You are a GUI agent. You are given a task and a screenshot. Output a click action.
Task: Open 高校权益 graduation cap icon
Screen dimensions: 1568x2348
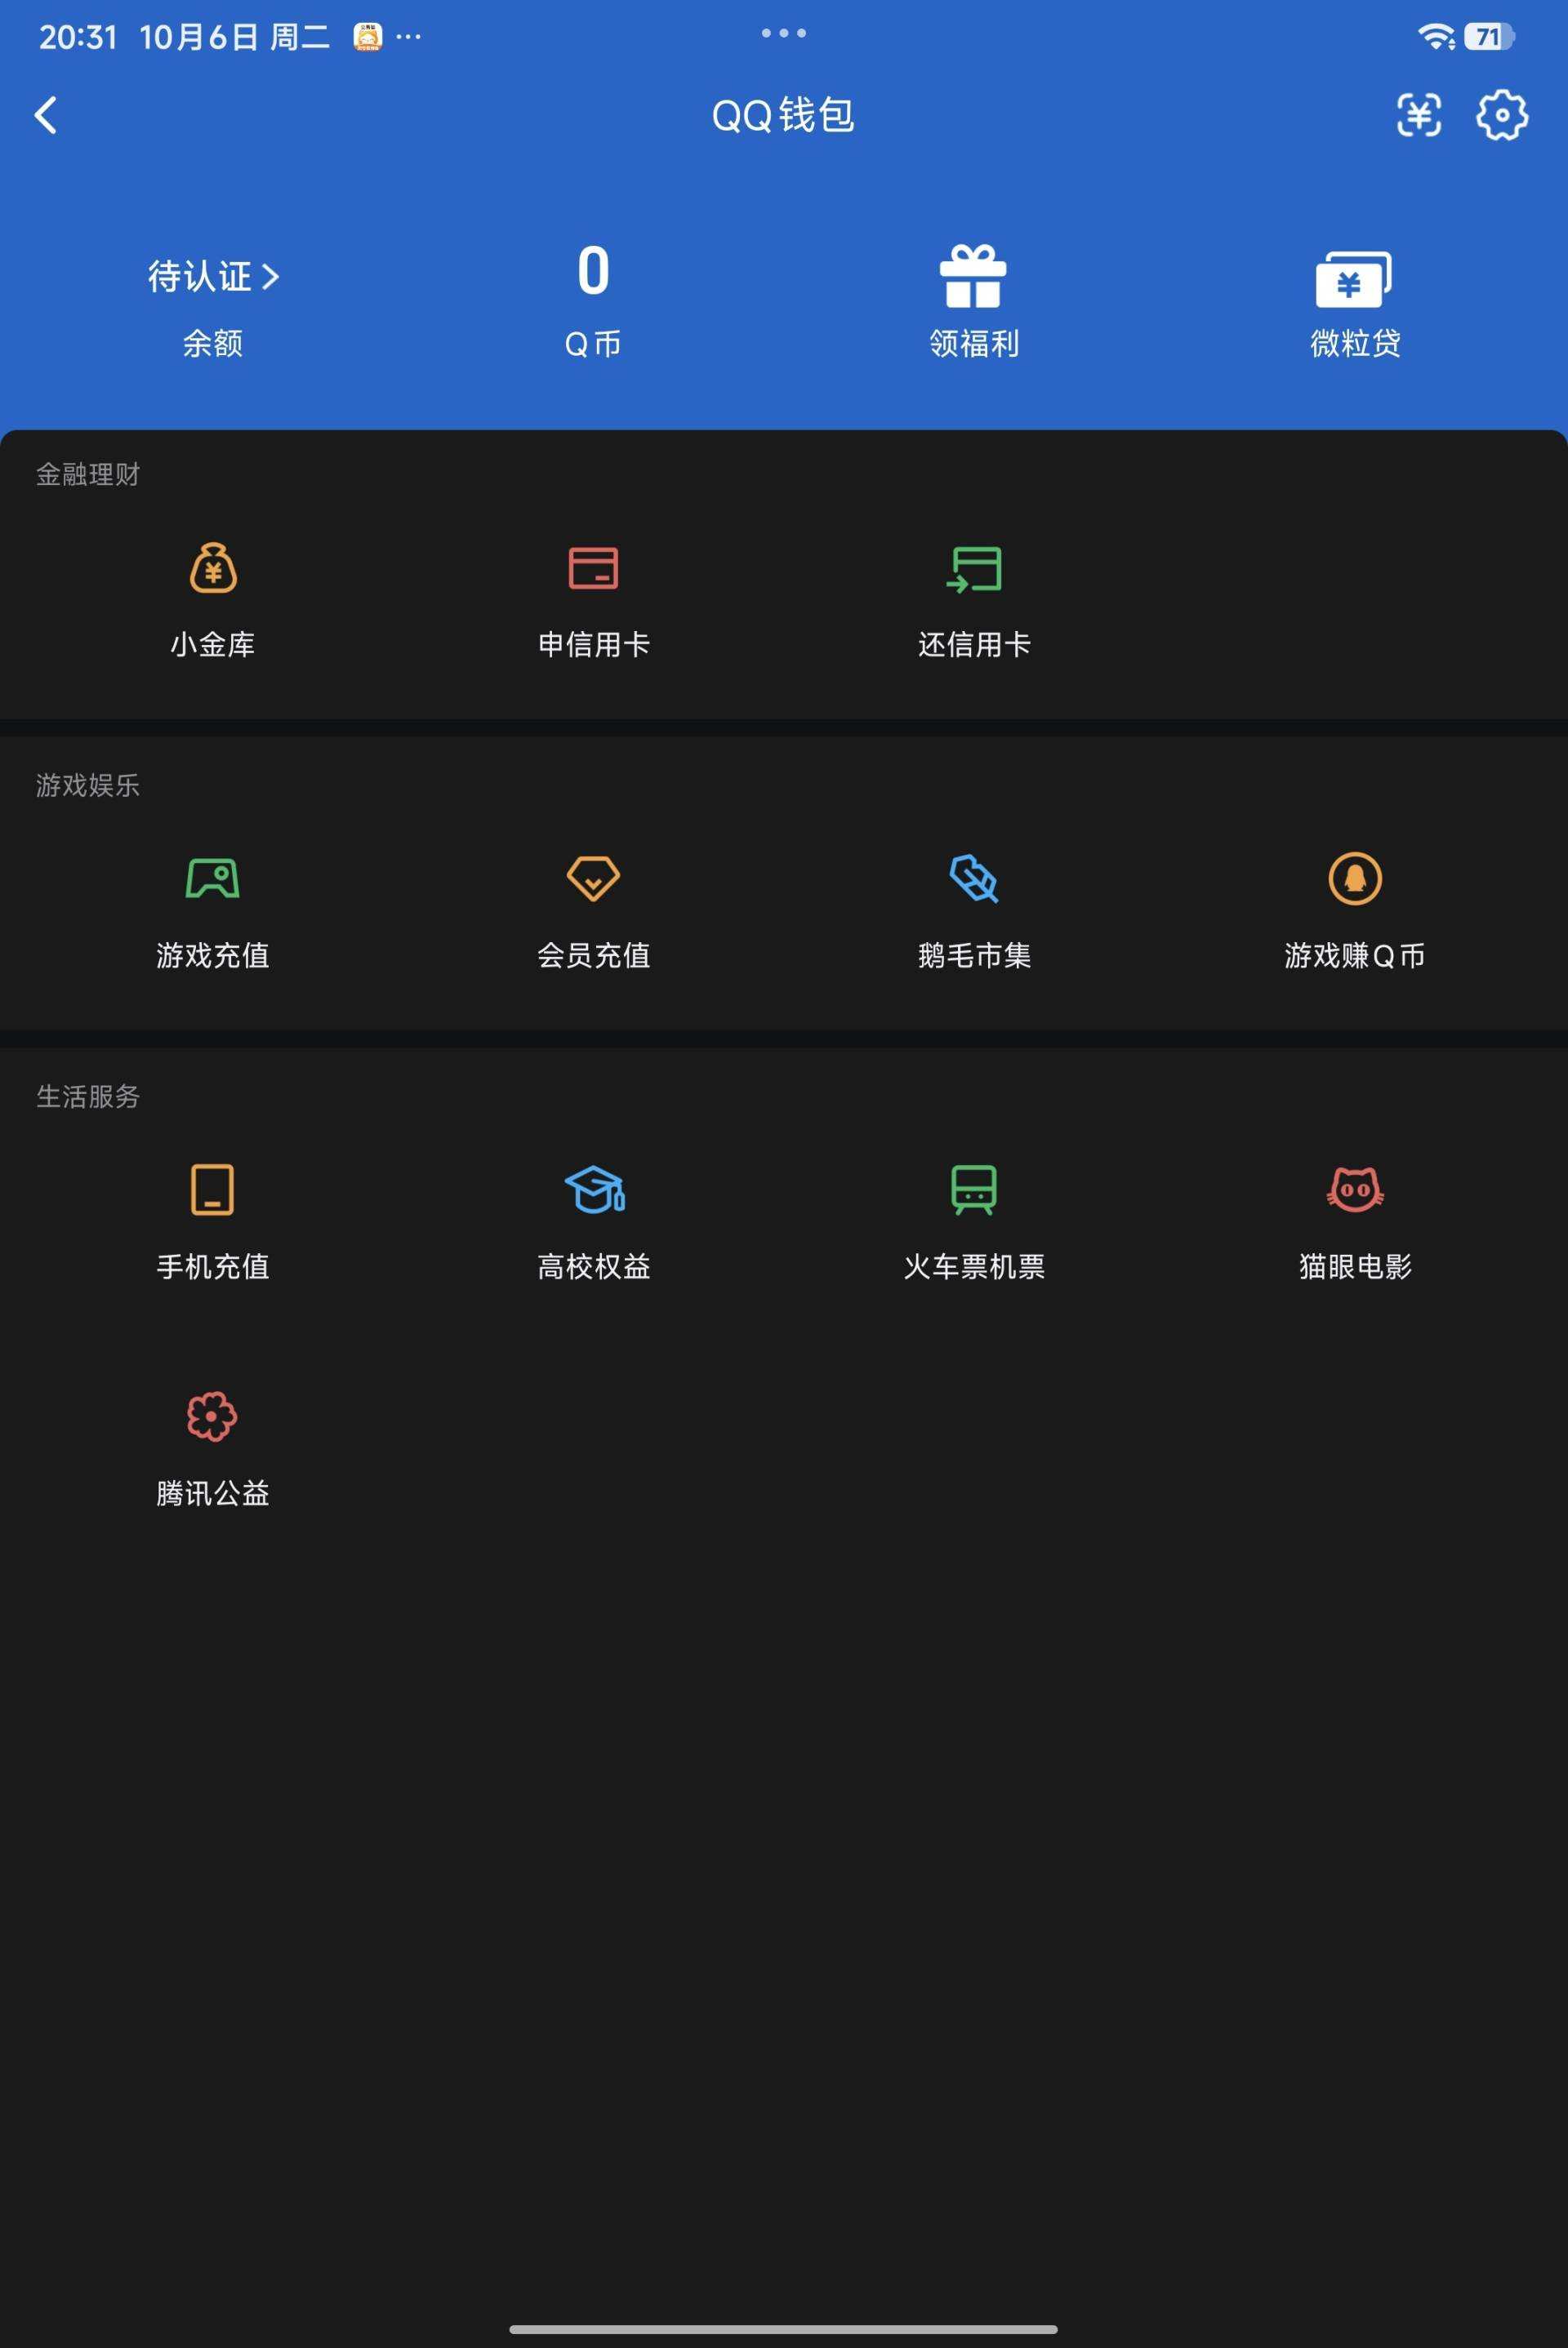click(594, 1190)
